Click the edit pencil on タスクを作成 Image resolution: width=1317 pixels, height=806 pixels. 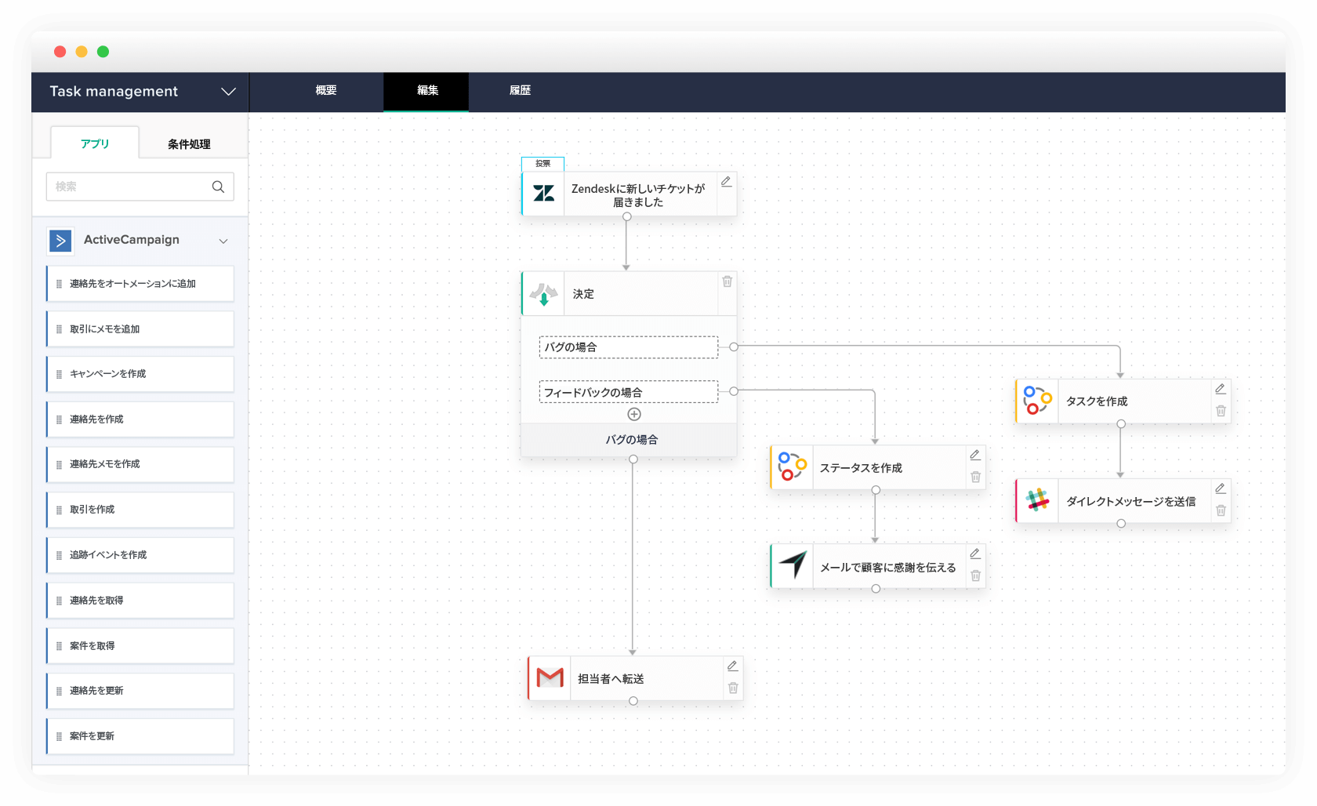1221,388
